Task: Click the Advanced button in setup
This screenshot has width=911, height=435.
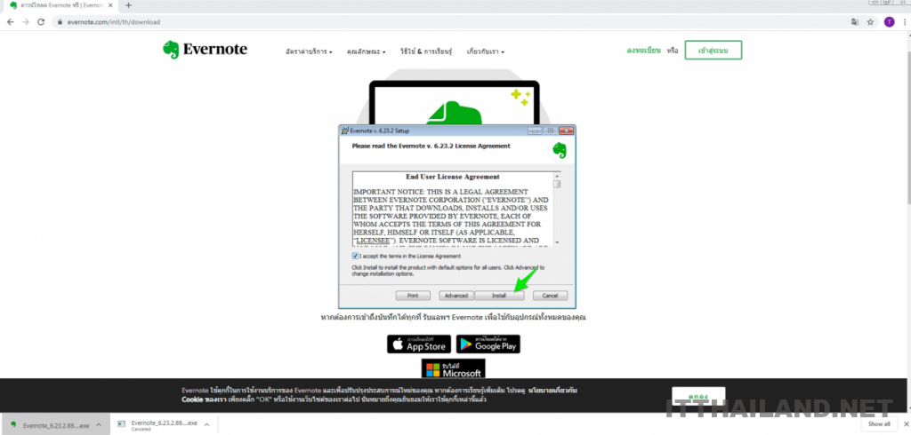Action: tap(456, 296)
